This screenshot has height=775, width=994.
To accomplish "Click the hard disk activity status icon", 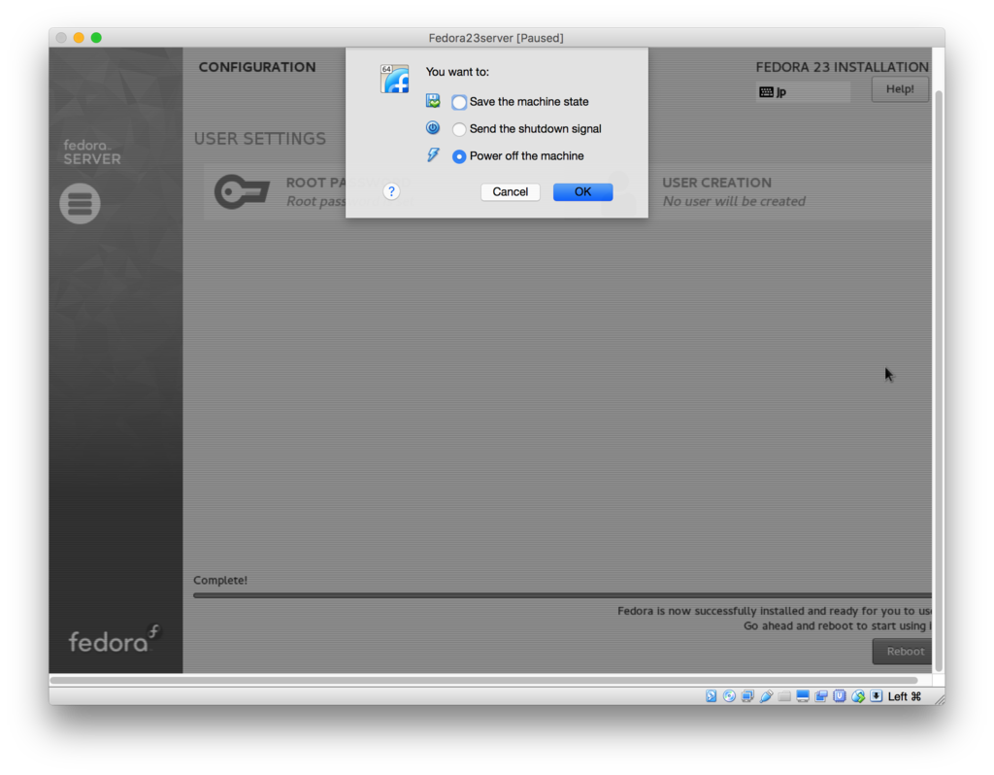I will coord(712,696).
